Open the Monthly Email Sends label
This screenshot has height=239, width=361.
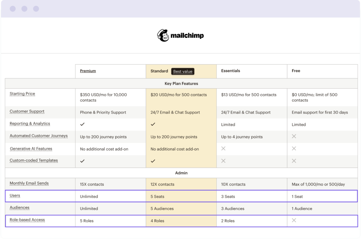coord(29,183)
